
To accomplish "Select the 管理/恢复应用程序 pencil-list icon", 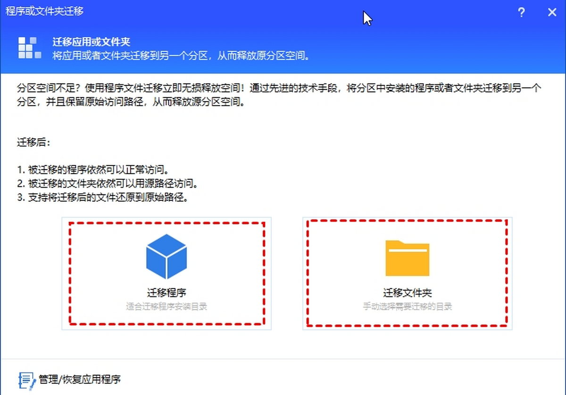I will 26,380.
